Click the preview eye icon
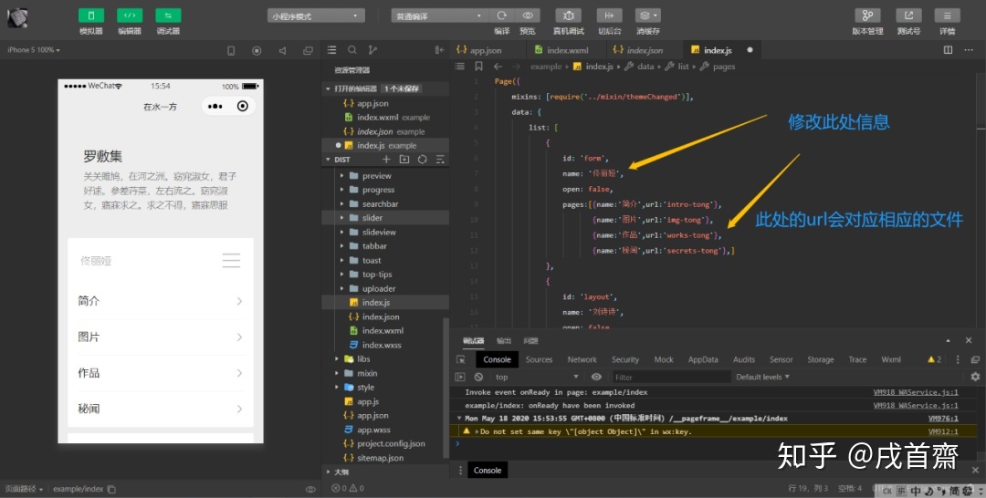This screenshot has height=498, width=986. (x=528, y=16)
